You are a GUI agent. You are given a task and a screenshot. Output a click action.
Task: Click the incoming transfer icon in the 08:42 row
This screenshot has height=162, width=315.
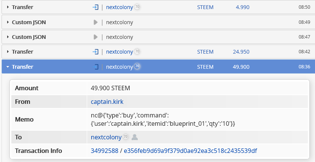[96, 52]
